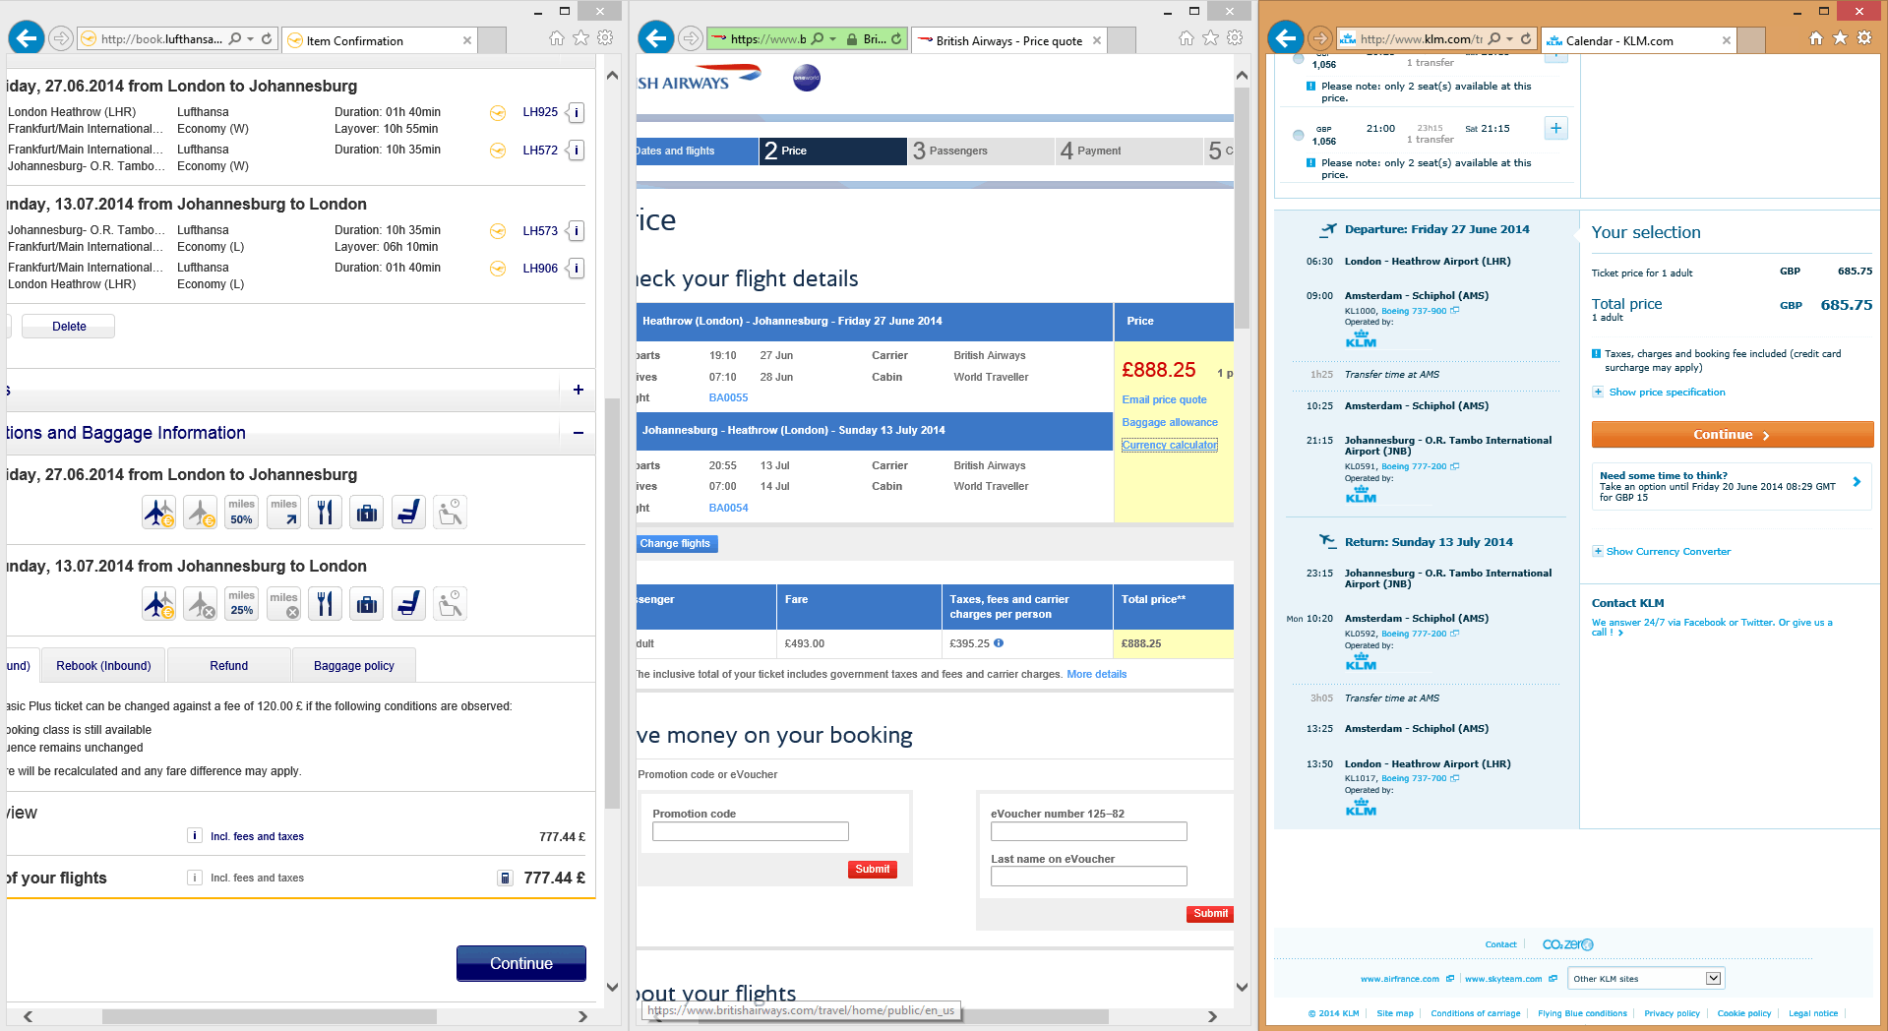Switch to Rebook (Inbound) tab
This screenshot has width=1888, height=1031.
coord(103,666)
